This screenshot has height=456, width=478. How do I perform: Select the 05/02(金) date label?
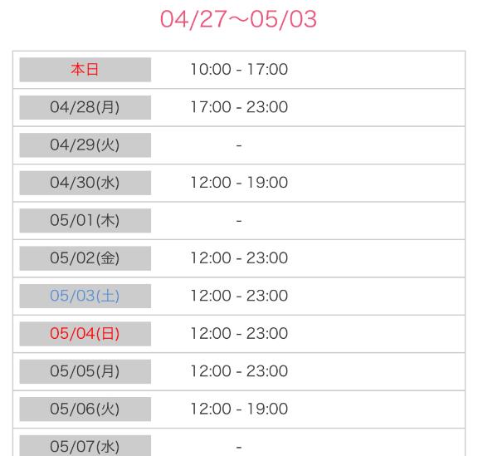[x=85, y=258]
